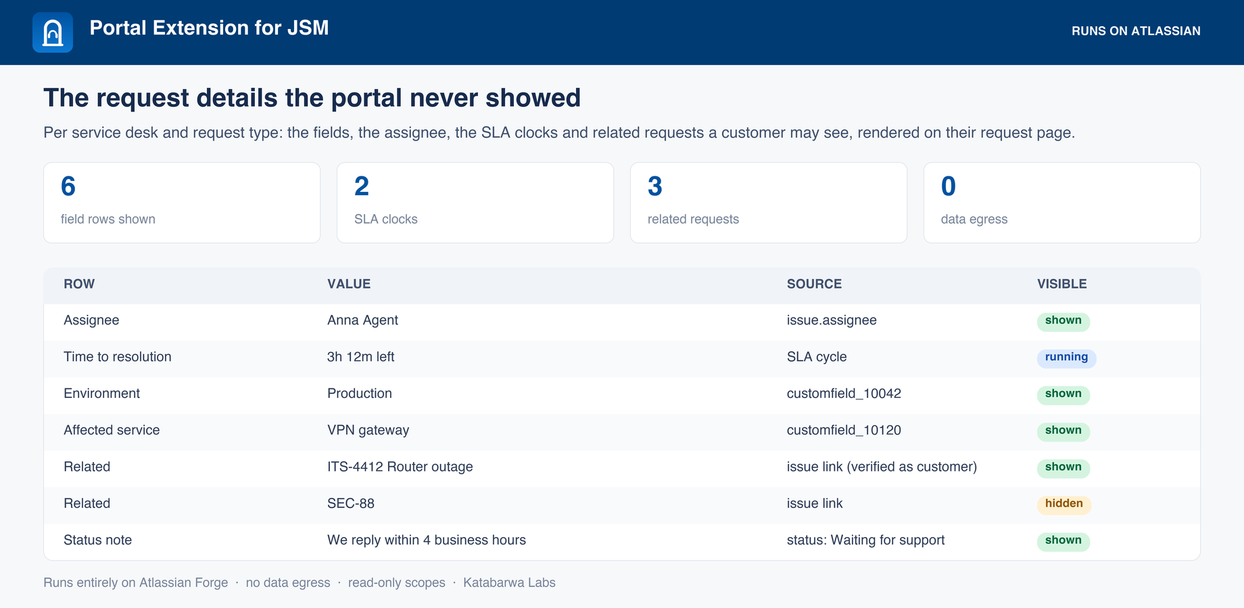Click Runs entirely on Atlassian Forge footer text

[136, 582]
